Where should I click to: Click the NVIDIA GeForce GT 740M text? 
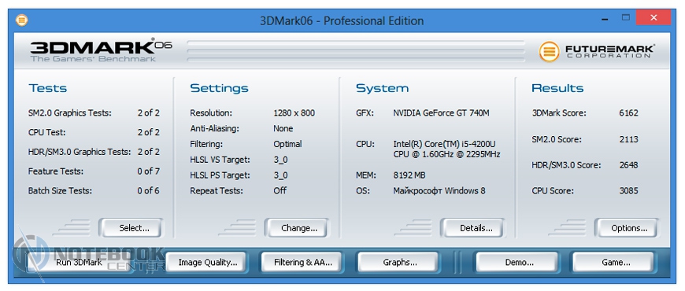(441, 113)
